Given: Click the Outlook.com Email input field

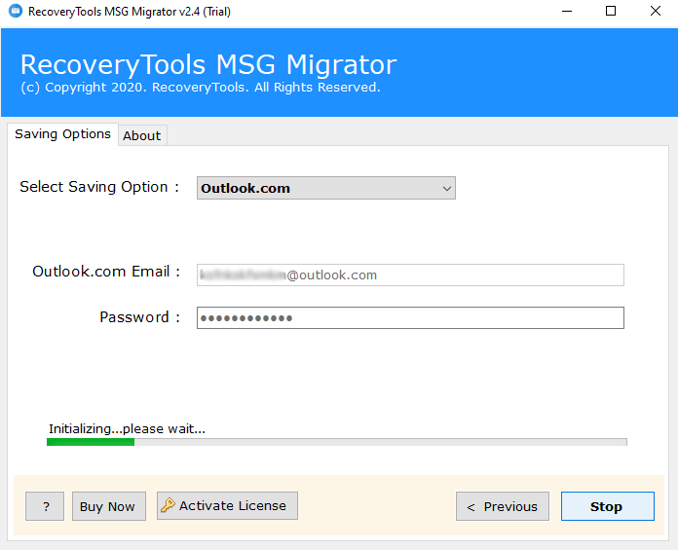Looking at the screenshot, I should 410,275.
